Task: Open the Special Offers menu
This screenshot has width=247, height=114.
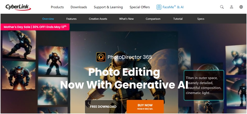Action: point(139,7)
